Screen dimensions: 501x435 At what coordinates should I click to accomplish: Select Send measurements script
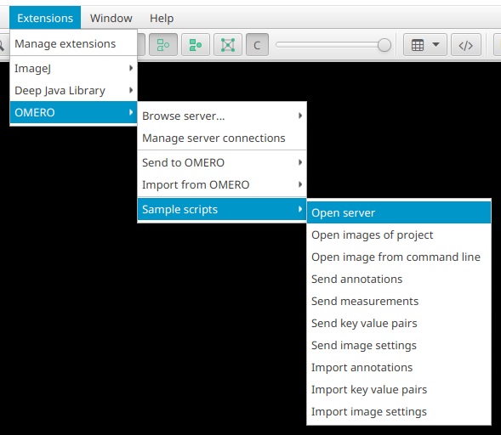(399, 301)
